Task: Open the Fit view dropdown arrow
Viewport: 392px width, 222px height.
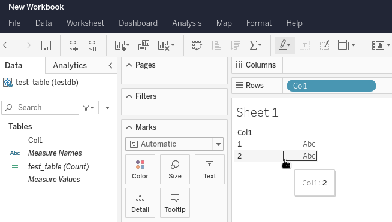Action: point(353,45)
